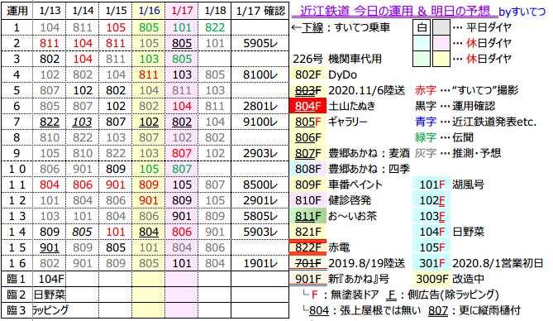The image size is (553, 321).
Task: Open the 近江鉄道 今日の運用 & 明日の予想 title link
Action: click(394, 12)
